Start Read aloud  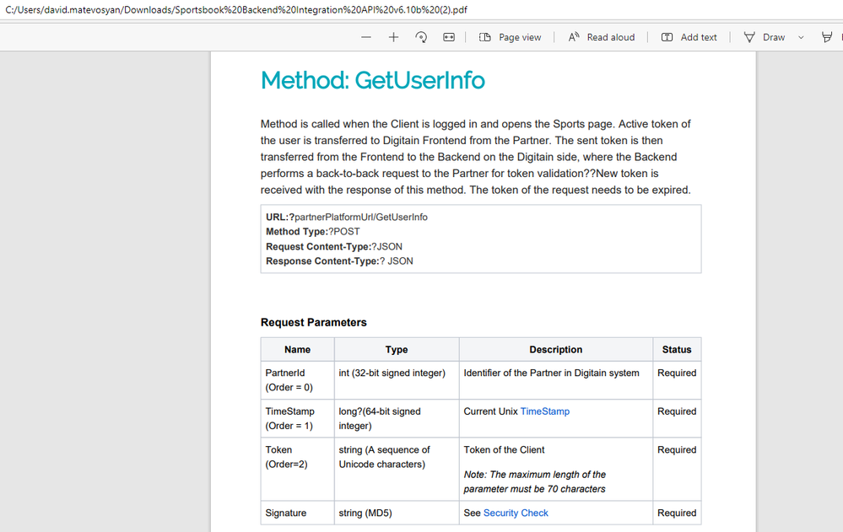point(602,37)
